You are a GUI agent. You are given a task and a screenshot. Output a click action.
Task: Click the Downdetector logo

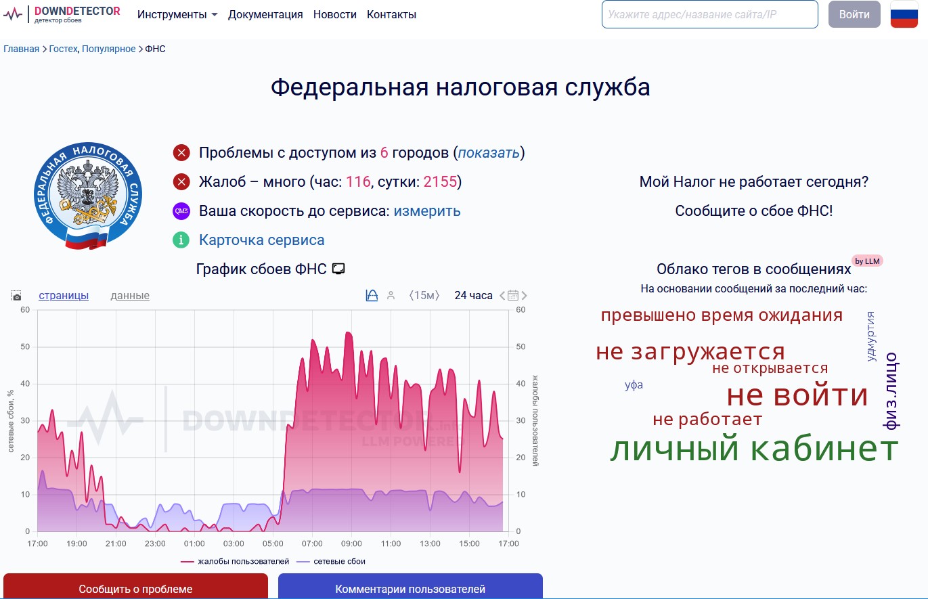coord(62,14)
